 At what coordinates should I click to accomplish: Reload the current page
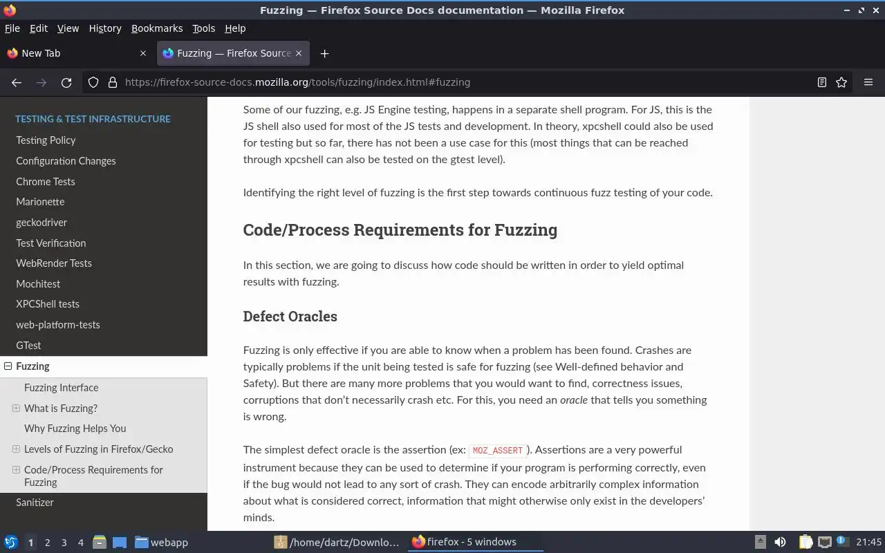(66, 82)
